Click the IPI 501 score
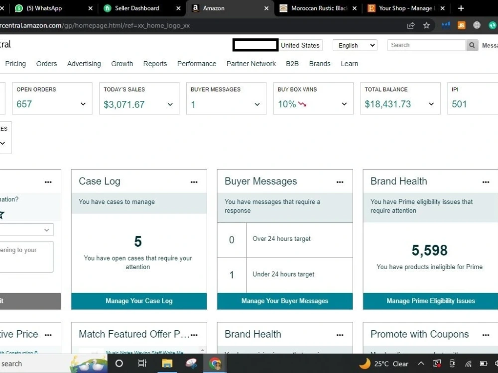 point(459,104)
